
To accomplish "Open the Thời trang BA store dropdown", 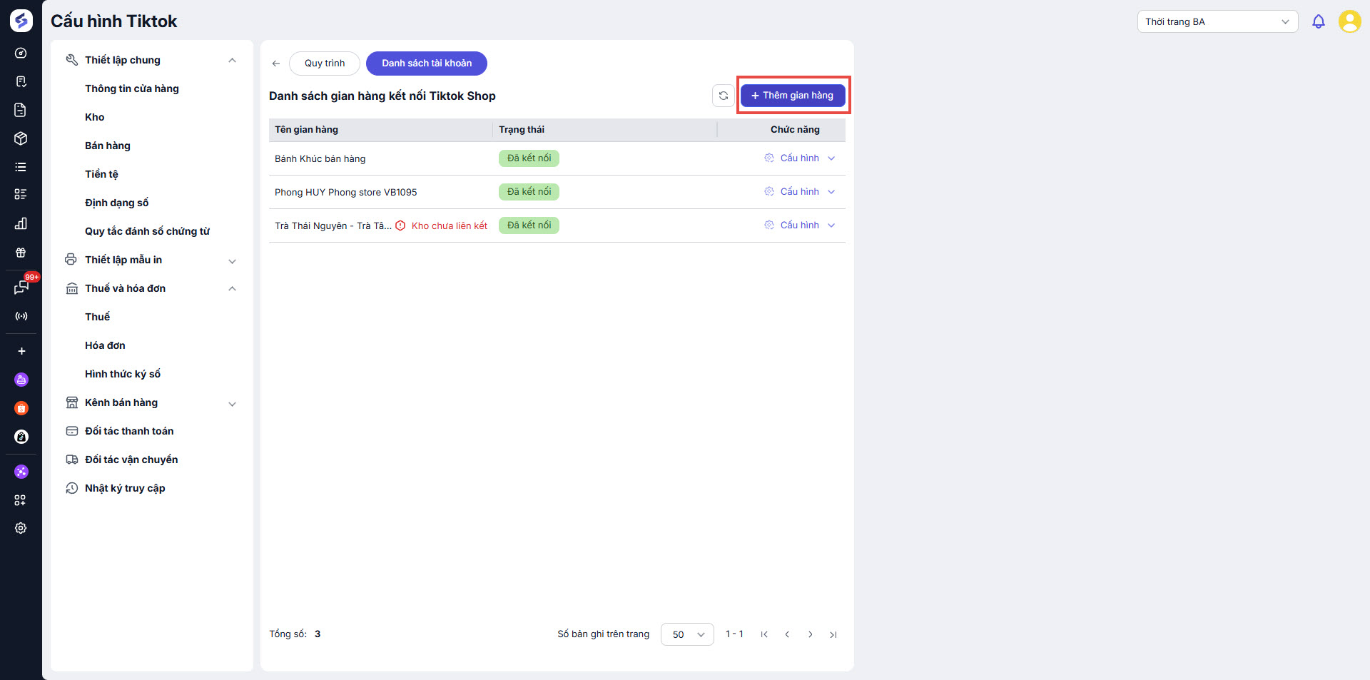I will point(1217,22).
